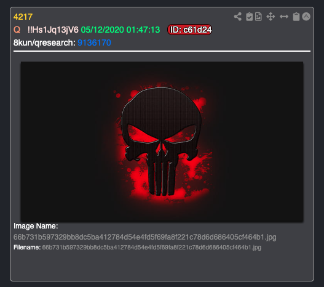This screenshot has height=287, width=324.
Task: Click the white divider line under header
Action: [x=162, y=51]
